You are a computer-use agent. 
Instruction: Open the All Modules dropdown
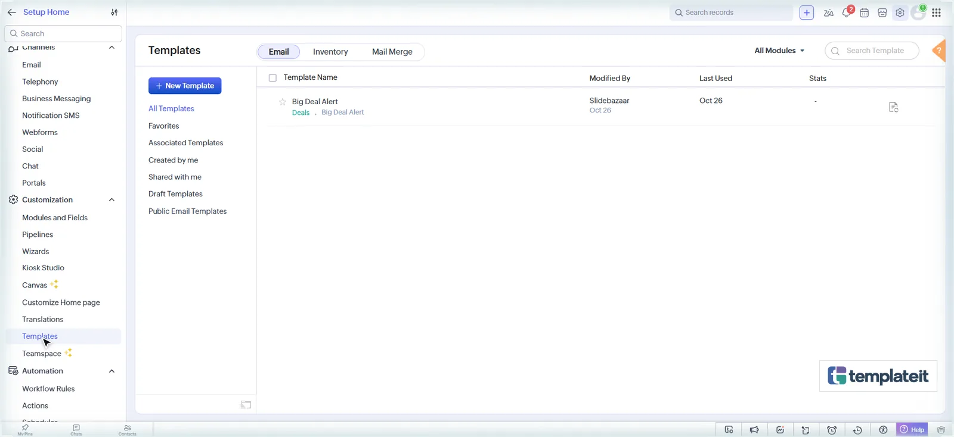point(779,51)
